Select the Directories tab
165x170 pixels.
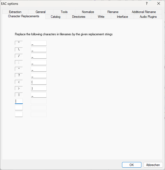click(79, 17)
